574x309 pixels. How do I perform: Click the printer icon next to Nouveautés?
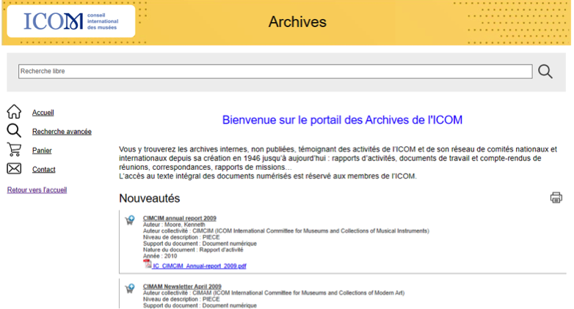pyautogui.click(x=556, y=198)
